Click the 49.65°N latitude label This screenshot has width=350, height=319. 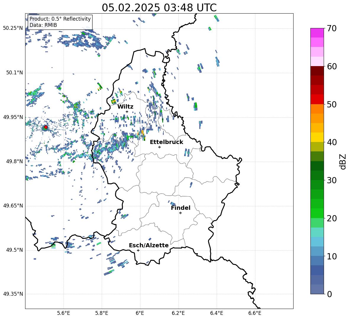pos(13,205)
